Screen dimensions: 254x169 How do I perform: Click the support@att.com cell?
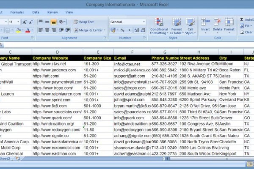tap(132, 76)
